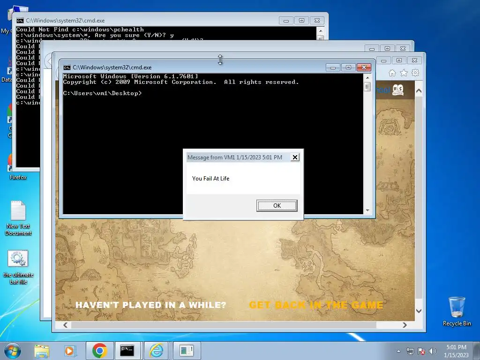Open Internet Explorer Tools gear icon

click(415, 73)
